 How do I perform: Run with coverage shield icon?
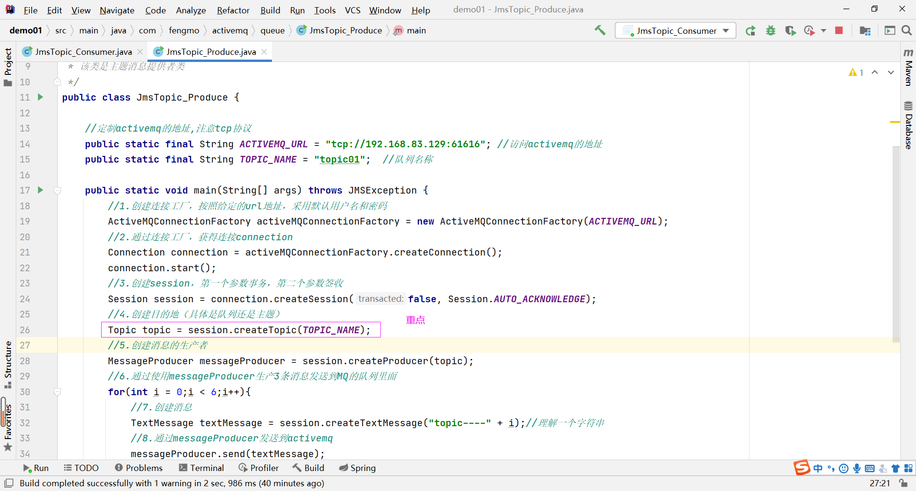coord(791,31)
